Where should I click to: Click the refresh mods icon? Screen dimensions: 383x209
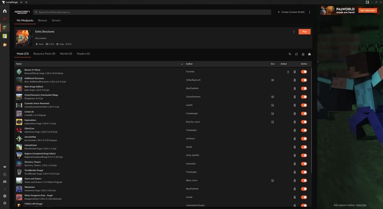pos(297,54)
